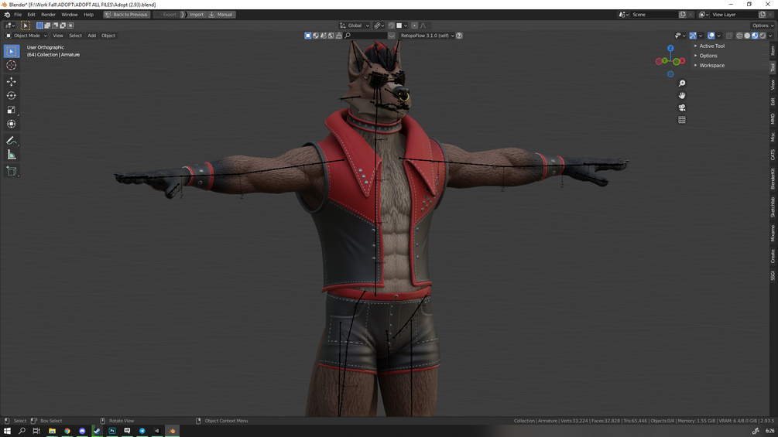Image resolution: width=778 pixels, height=437 pixels.
Task: Click the blue Z axis on navigation gizmo
Action: tap(670, 48)
